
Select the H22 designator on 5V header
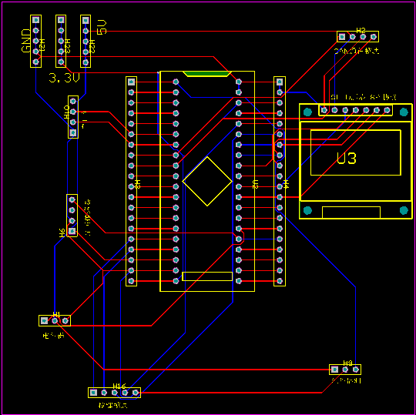(x=92, y=46)
